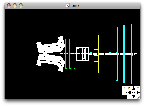Click the red undo arrow icon
This screenshot has width=145, height=106.
138,88
